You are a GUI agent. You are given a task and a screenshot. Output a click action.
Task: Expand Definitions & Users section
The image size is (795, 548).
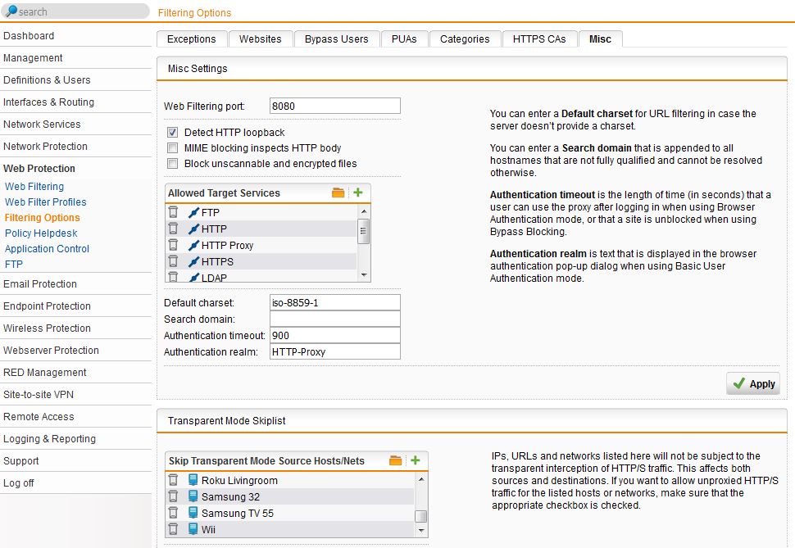pyautogui.click(x=75, y=80)
